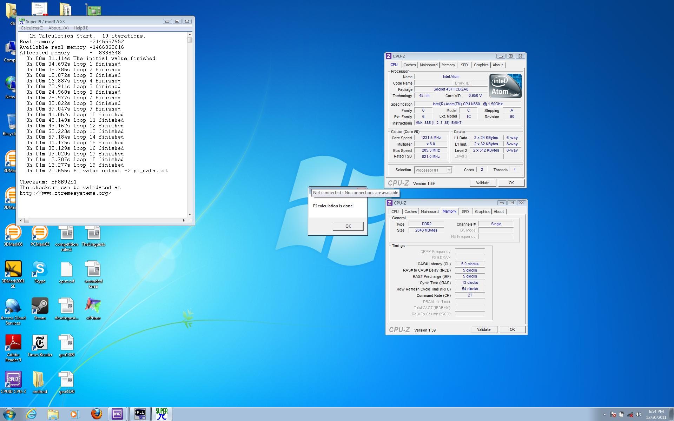This screenshot has width=674, height=421.
Task: Click the Core Speed 1231.5 MHz value
Action: [x=431, y=138]
